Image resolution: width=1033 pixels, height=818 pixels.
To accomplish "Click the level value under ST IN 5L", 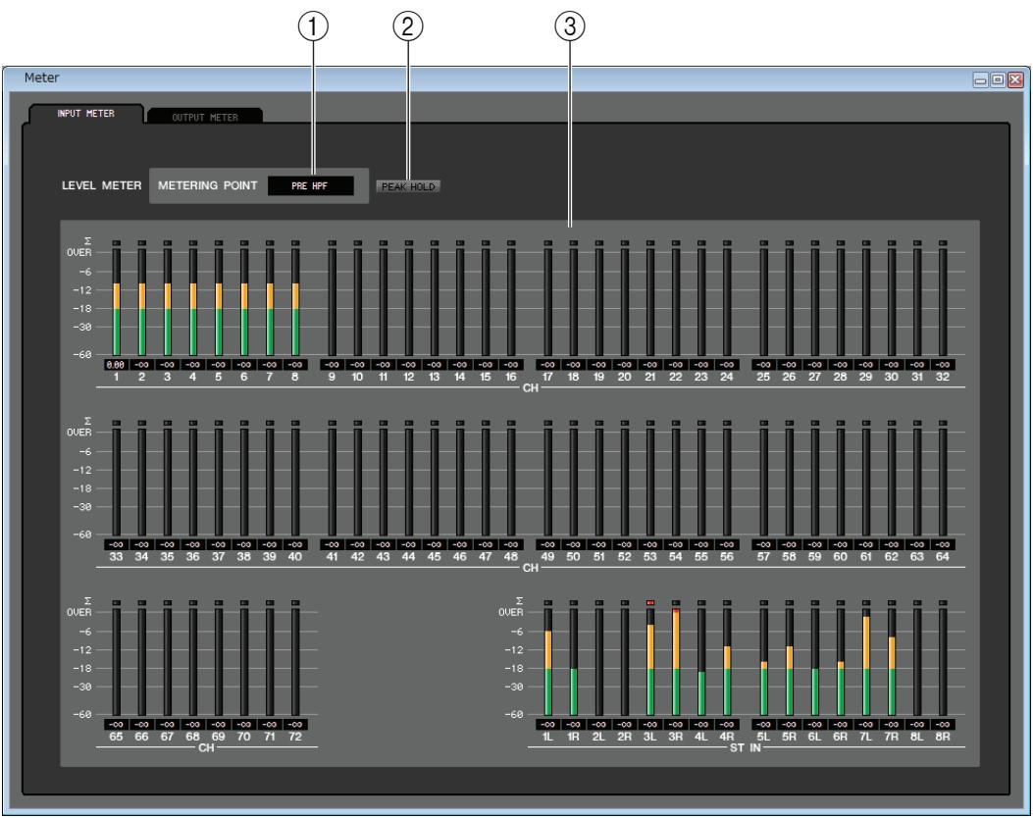I will pos(763,724).
